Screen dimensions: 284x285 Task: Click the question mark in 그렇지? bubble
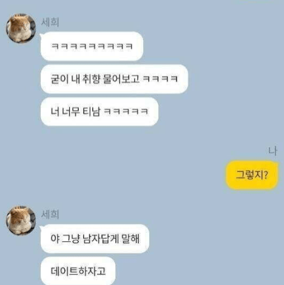(x=266, y=175)
